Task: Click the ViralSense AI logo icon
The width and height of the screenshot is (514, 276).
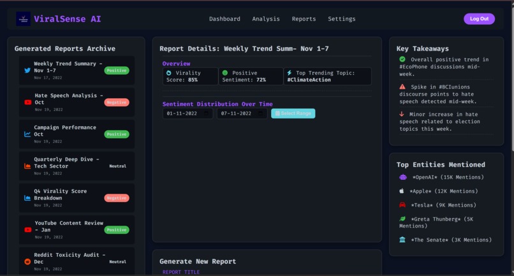Action: (23, 18)
